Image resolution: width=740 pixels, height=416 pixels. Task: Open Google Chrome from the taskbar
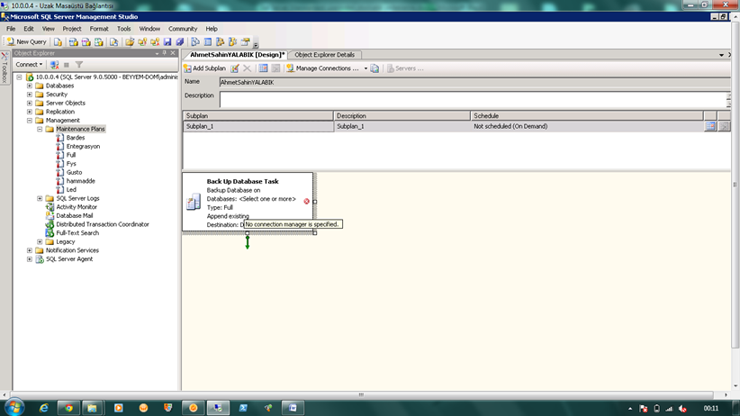coord(69,408)
